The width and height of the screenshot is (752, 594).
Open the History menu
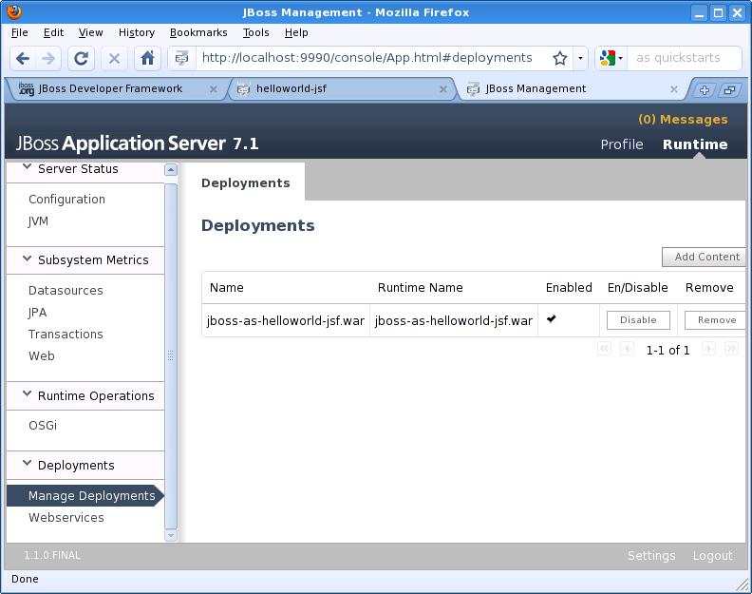(x=137, y=32)
